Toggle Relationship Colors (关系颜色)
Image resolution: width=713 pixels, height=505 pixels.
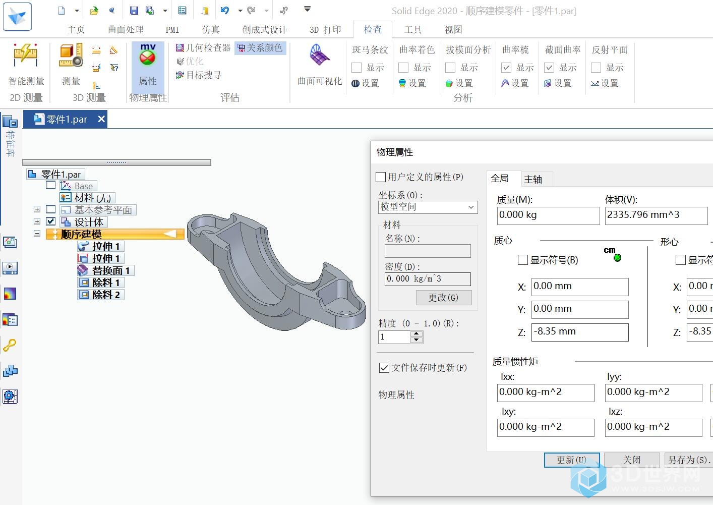point(260,47)
